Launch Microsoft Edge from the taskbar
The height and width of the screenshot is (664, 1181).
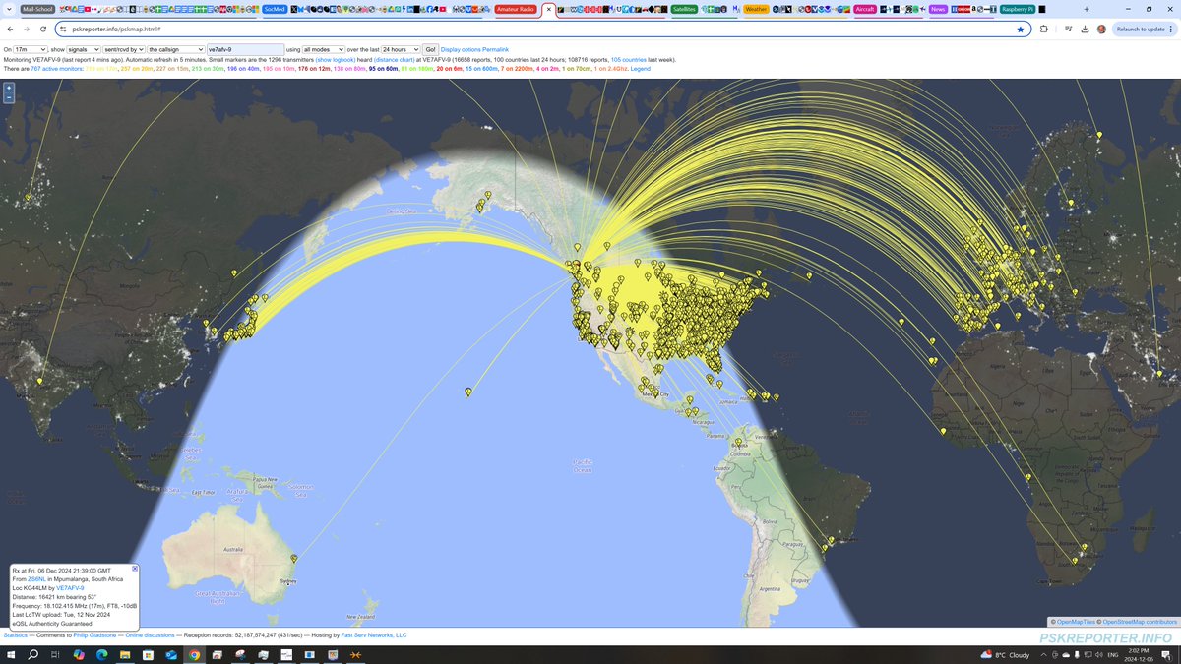point(102,655)
